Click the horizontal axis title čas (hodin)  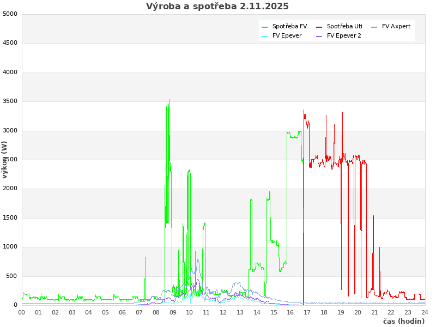(403, 322)
